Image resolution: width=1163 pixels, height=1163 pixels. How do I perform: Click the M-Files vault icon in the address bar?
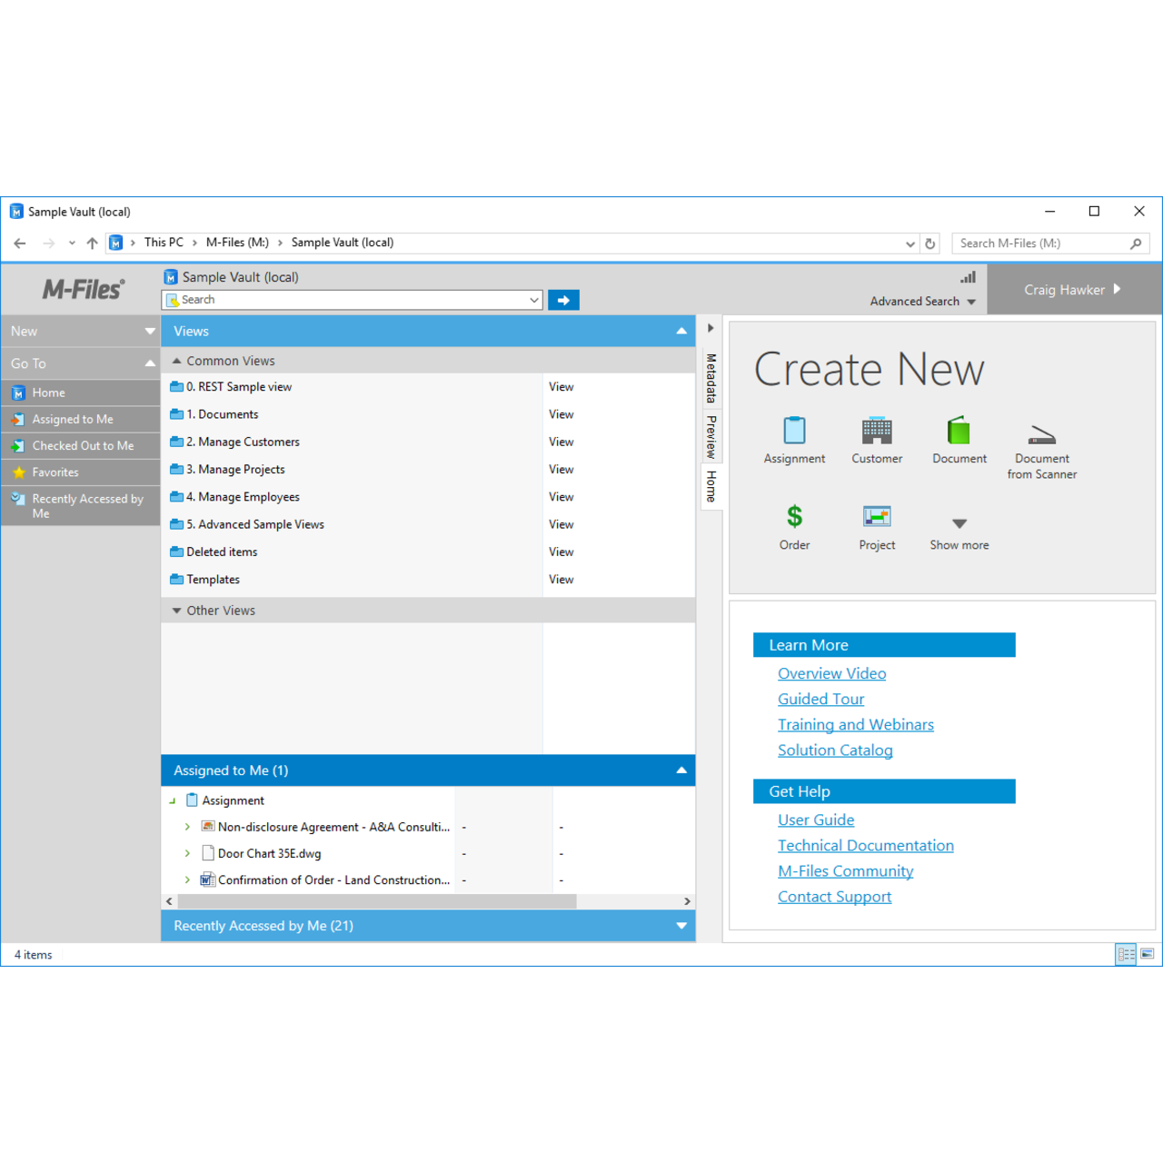[x=115, y=244]
